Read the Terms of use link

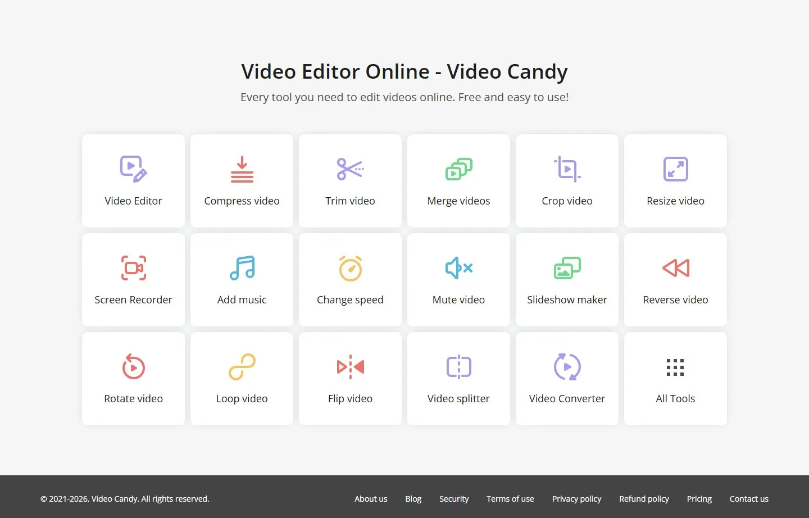510,499
